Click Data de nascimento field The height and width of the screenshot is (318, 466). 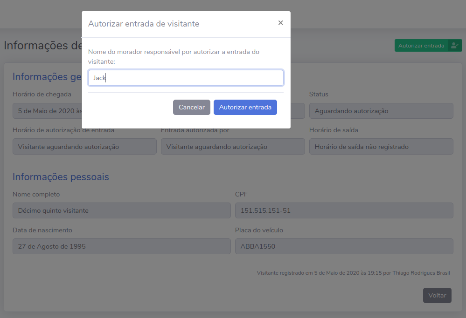pos(122,246)
